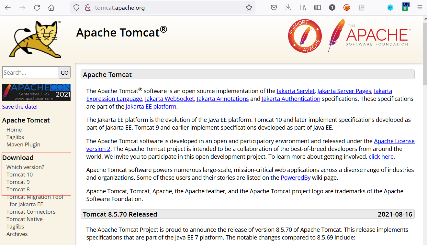Follow the Jakarta WebSocket link
Screen dimensions: 427x245
pos(169,99)
